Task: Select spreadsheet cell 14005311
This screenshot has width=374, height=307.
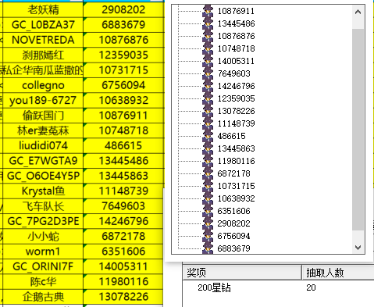Action: click(x=123, y=266)
